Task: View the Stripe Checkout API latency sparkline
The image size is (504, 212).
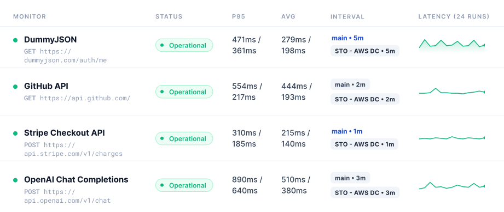Action: [452, 138]
